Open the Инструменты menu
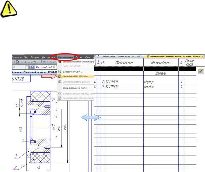 point(49,57)
